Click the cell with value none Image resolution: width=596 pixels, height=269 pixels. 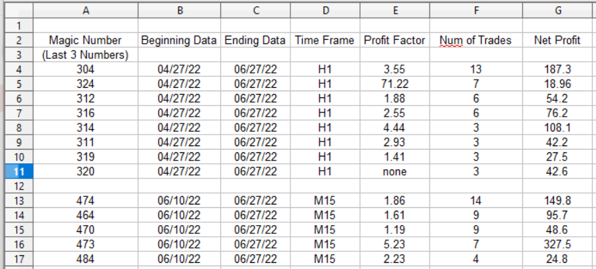[395, 172]
